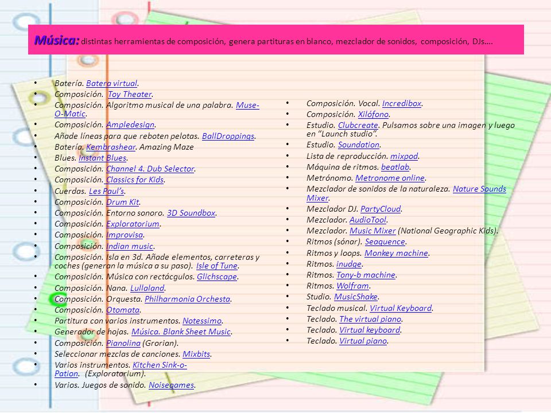Open the Indian music link
This screenshot has width=551, height=413.
coord(130,246)
